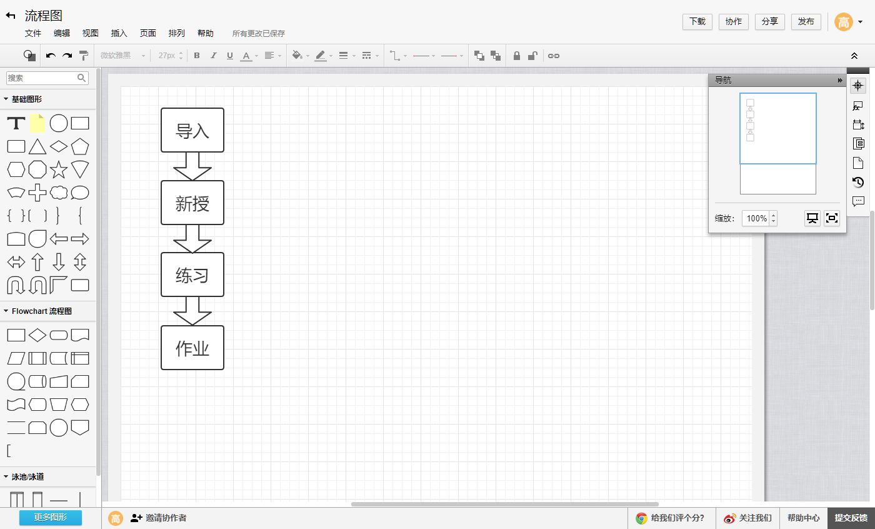
Task: Pick the Text 'T' shape
Action: (x=16, y=123)
